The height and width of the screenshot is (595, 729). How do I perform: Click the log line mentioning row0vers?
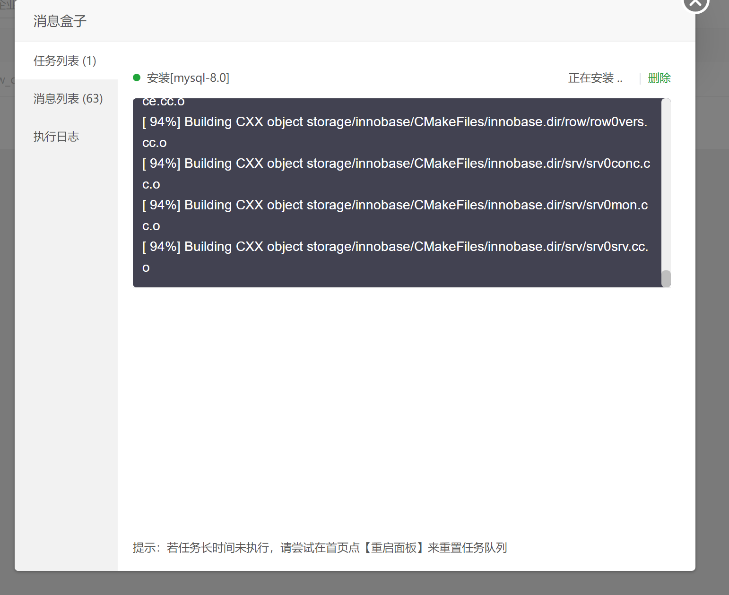coord(395,132)
